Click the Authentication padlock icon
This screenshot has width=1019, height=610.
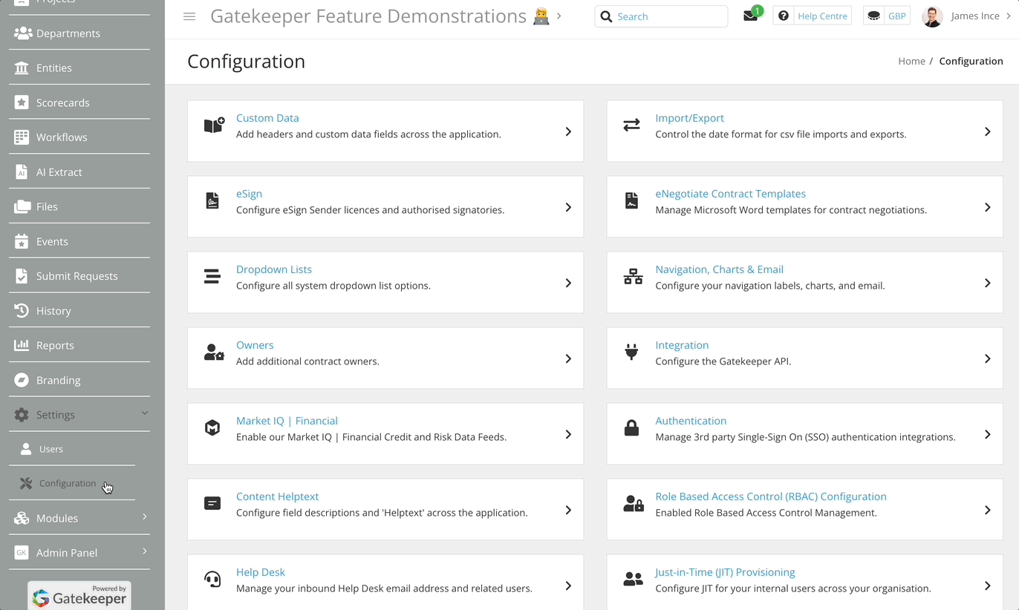pyautogui.click(x=631, y=428)
